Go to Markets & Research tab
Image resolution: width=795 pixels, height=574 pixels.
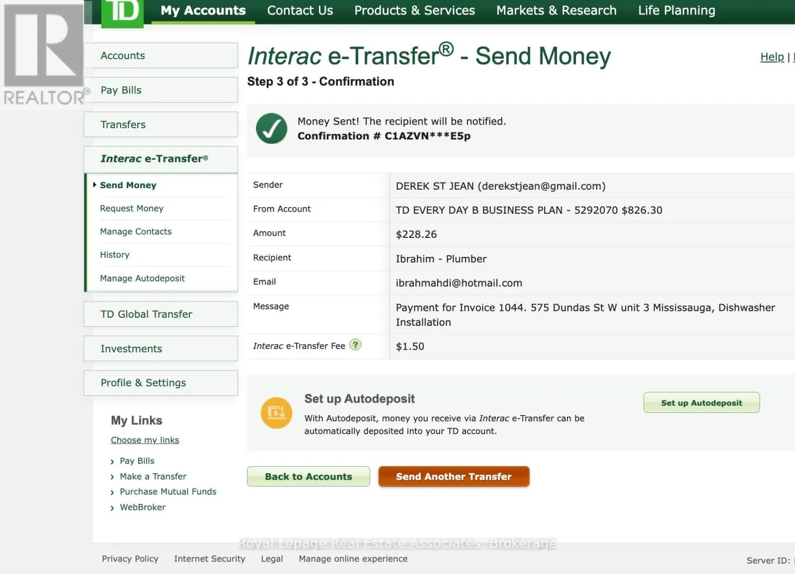pos(556,10)
